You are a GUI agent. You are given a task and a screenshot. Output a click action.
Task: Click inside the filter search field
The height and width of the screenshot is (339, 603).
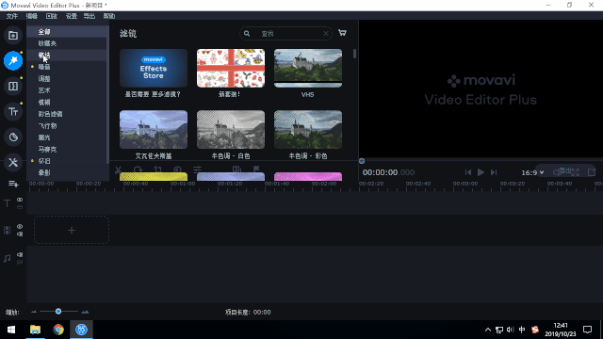click(286, 34)
